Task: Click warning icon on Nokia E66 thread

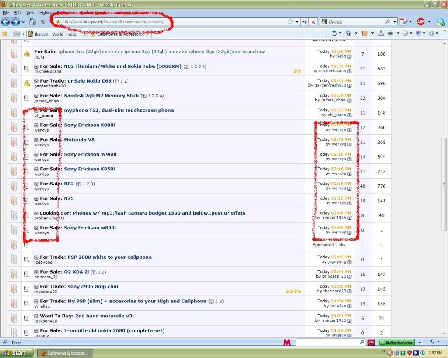Action: pos(27,83)
